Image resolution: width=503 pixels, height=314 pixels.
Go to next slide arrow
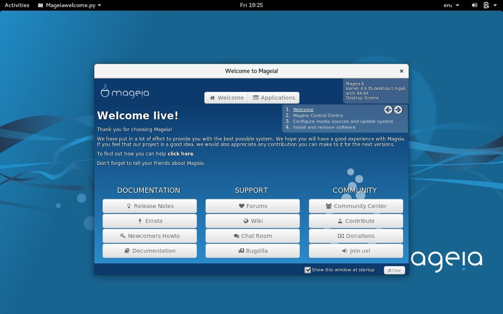tap(398, 110)
